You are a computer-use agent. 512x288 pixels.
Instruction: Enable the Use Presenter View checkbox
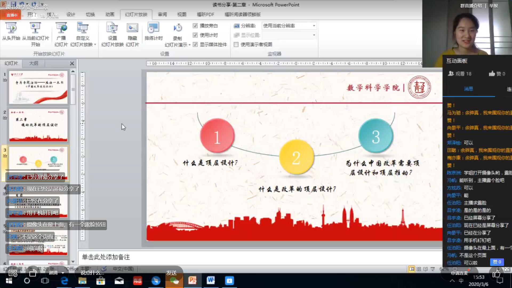click(236, 45)
